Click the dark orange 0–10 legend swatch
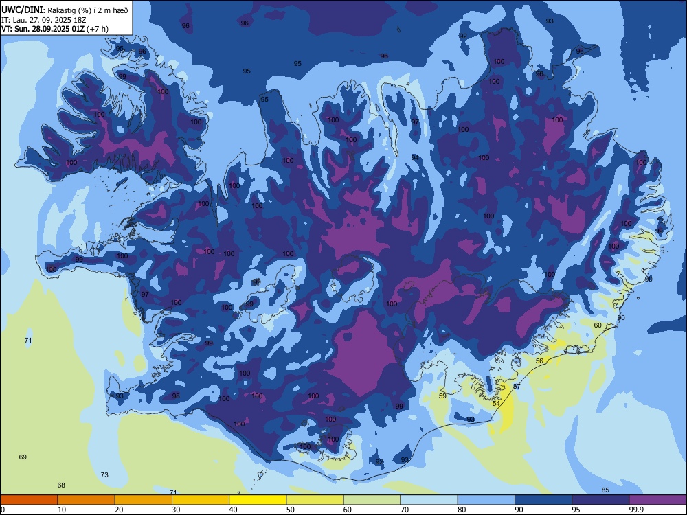Screen dimensions: 687x515 pyautogui.click(x=29, y=500)
